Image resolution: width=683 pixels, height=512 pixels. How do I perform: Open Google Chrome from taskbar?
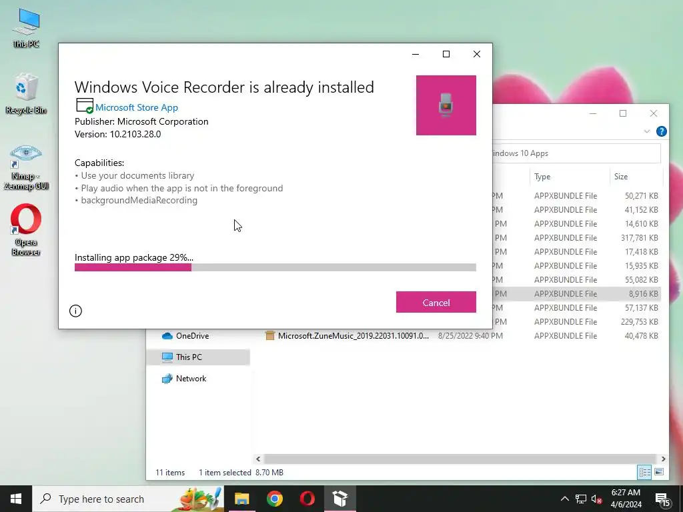[x=275, y=499]
